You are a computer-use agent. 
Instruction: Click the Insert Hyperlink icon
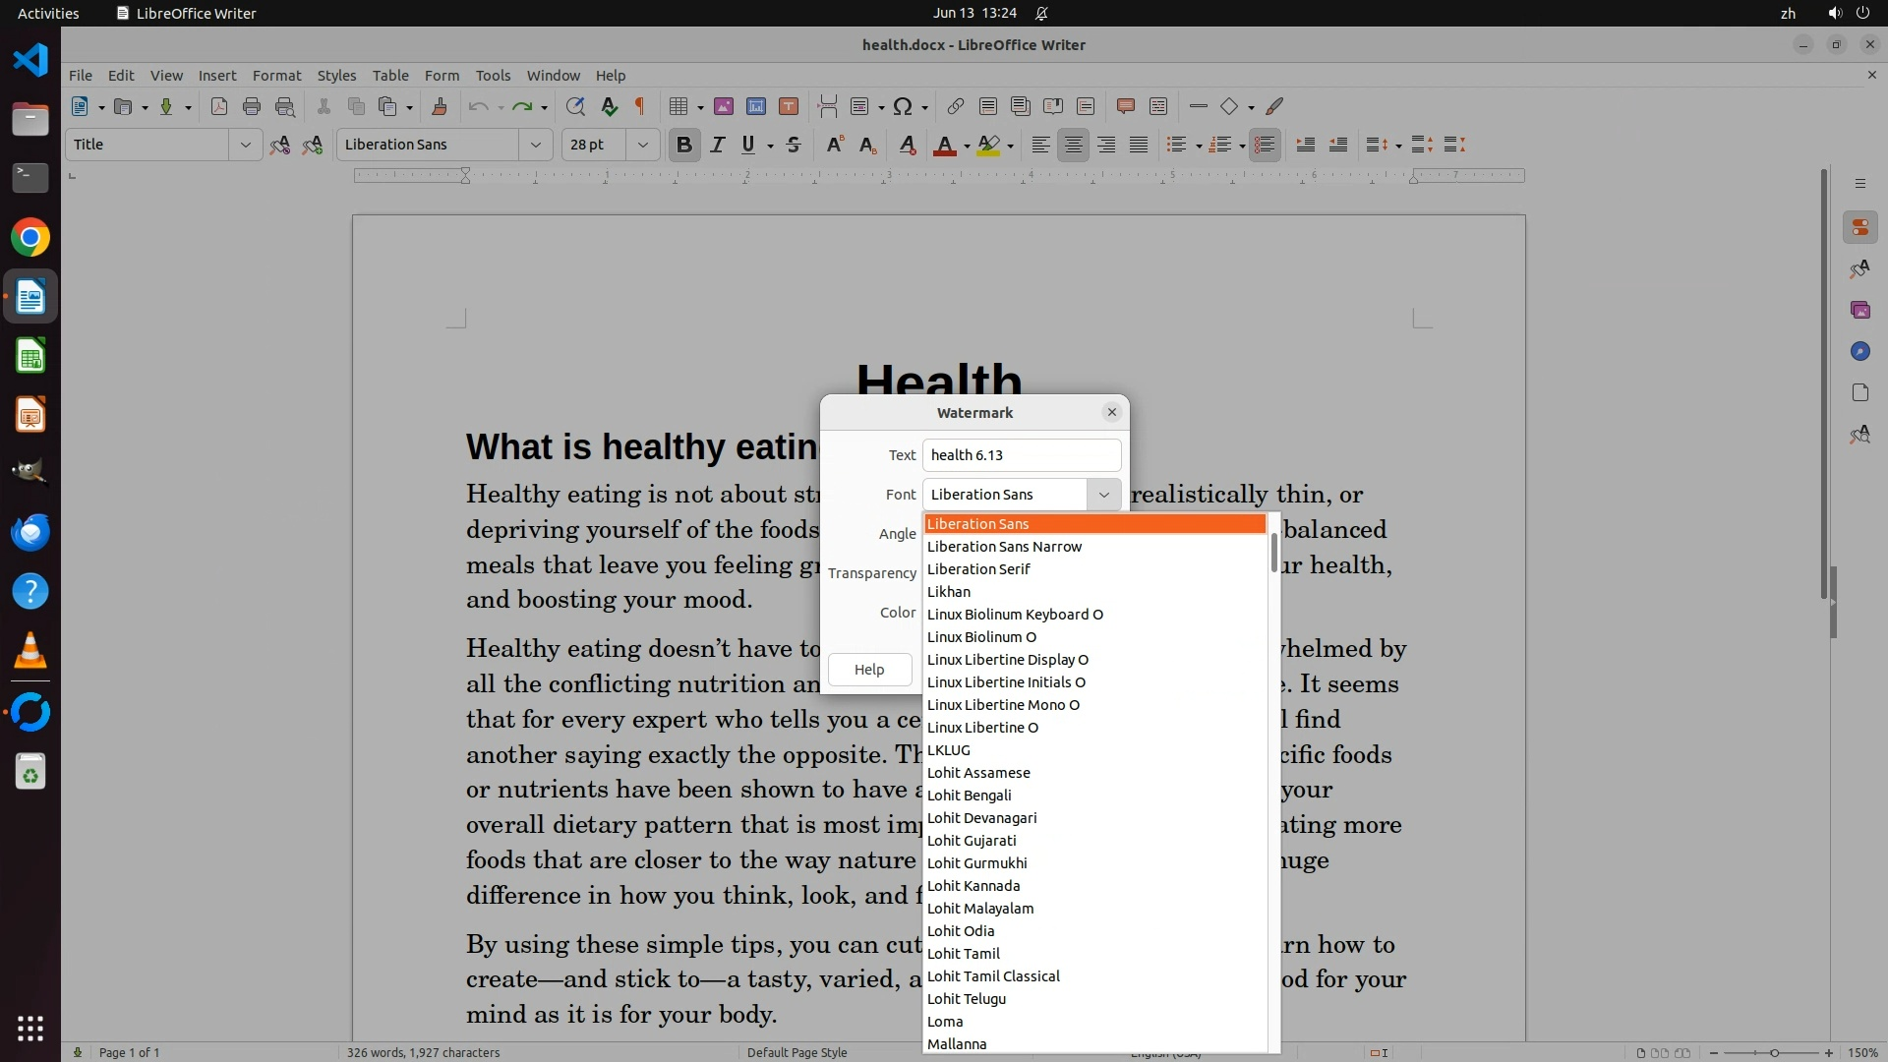tap(955, 107)
